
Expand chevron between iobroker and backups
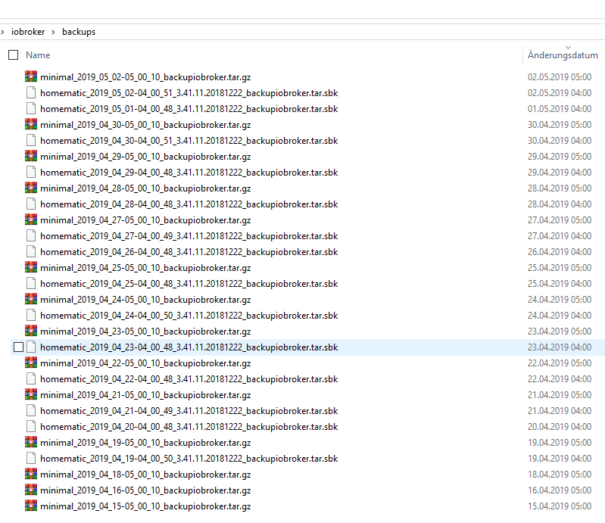[x=53, y=32]
